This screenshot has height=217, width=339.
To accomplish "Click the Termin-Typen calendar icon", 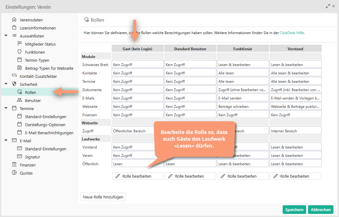I will pos(20,60).
